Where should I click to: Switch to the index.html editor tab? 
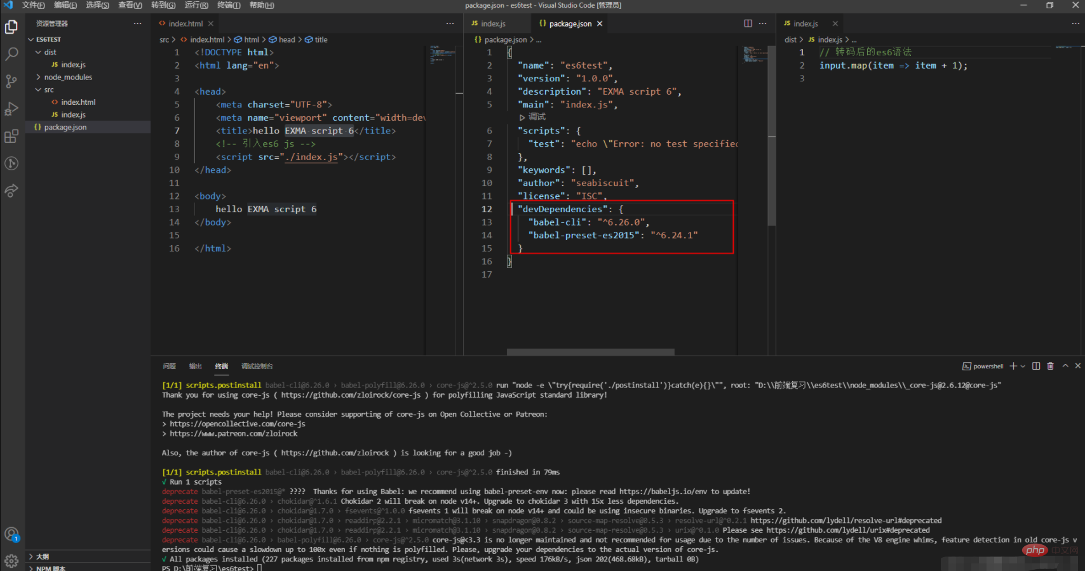(185, 24)
